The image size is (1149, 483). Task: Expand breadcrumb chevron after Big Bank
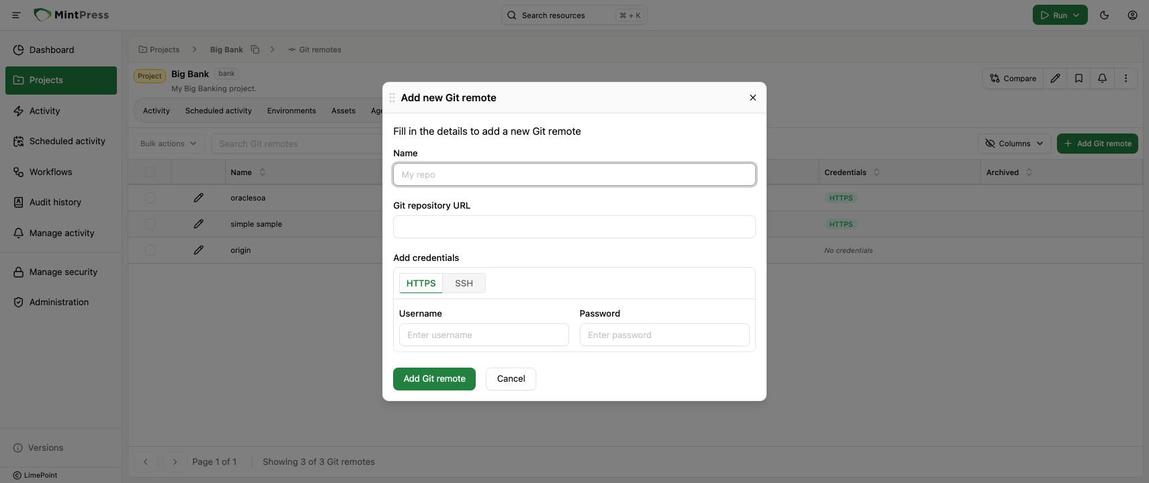click(272, 50)
